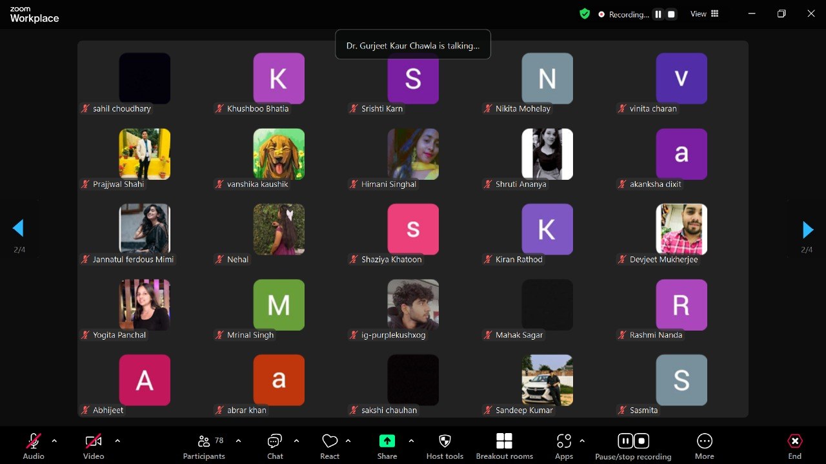Open Breakout rooms
Viewport: 826px width, 464px height.
[505, 446]
